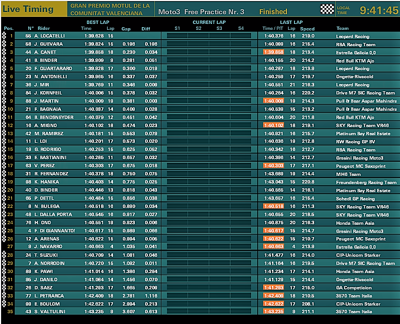The width and height of the screenshot is (400, 324).
Task: Click the checkered flag icon near Local Time
Action: pyautogui.click(x=327, y=9)
